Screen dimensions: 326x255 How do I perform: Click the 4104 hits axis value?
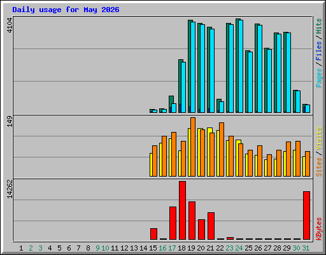coord(10,25)
